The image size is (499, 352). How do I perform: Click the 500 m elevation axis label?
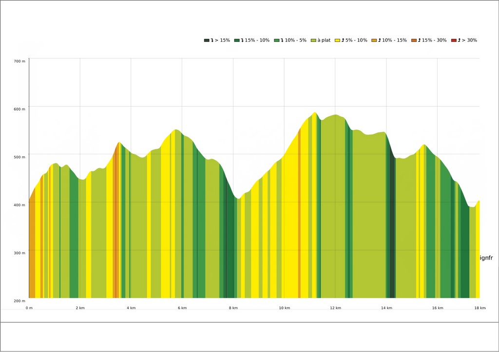[x=19, y=157]
